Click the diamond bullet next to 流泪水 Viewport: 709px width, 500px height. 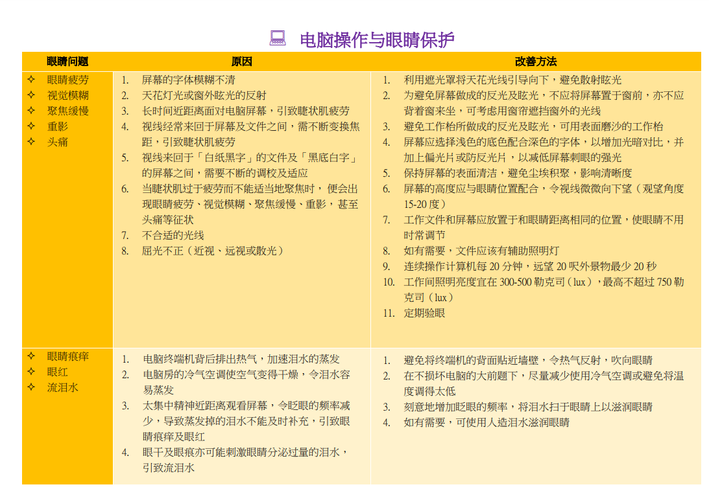(x=31, y=387)
